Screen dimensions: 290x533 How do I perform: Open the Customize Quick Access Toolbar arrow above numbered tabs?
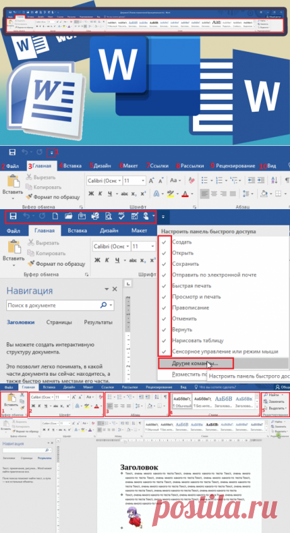click(x=51, y=153)
